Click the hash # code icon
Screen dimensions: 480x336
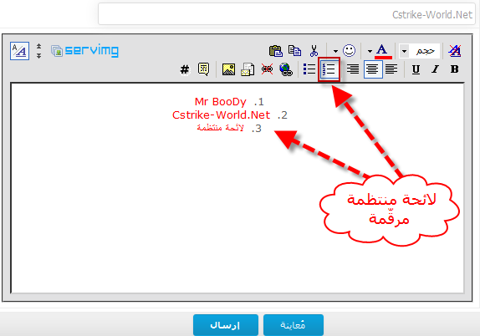(x=185, y=69)
